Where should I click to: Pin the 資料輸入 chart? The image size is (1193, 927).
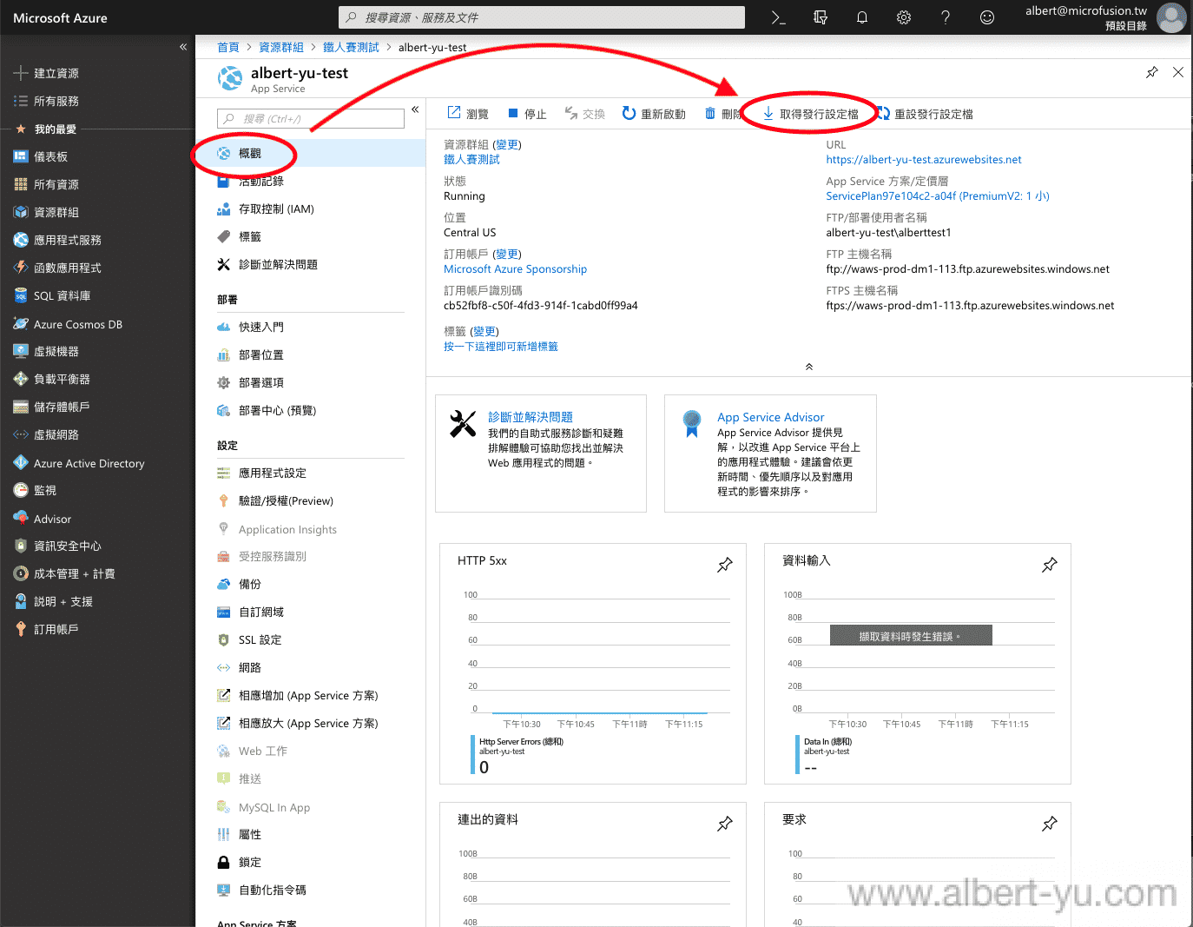(1049, 565)
